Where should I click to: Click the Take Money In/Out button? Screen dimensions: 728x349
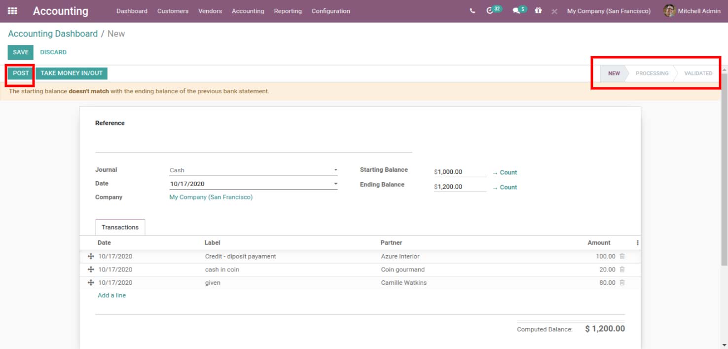(x=72, y=73)
